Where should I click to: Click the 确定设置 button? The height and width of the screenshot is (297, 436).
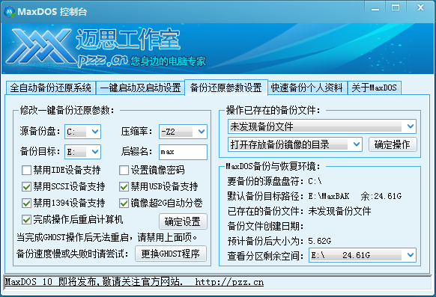pyautogui.click(x=183, y=221)
